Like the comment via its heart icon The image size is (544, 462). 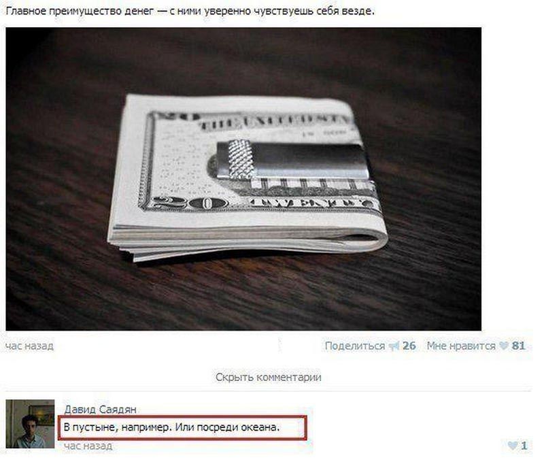click(x=512, y=446)
